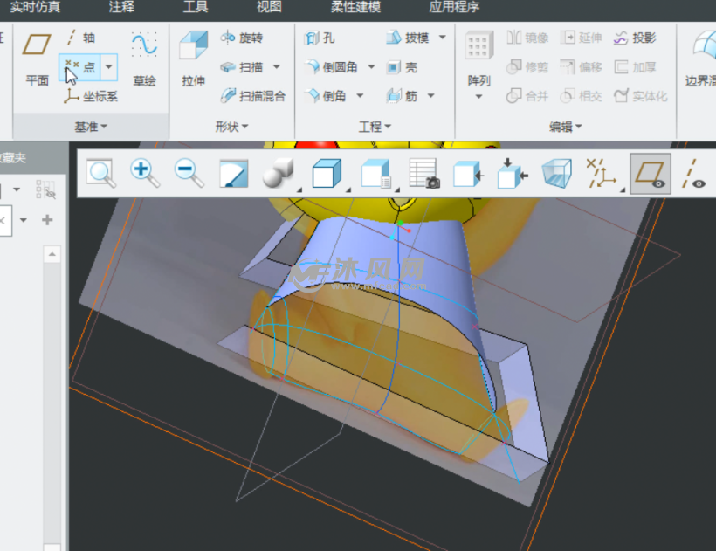Toggle datum plane display visibility
Viewport: 716px width, 551px height.
coord(651,174)
